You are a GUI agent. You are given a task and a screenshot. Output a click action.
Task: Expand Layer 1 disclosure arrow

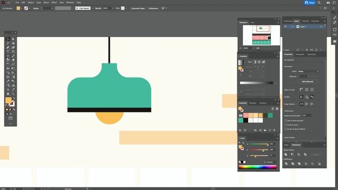[294, 26]
